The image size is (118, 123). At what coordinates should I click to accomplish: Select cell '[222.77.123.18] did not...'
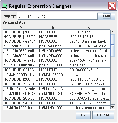click(x=89, y=37)
